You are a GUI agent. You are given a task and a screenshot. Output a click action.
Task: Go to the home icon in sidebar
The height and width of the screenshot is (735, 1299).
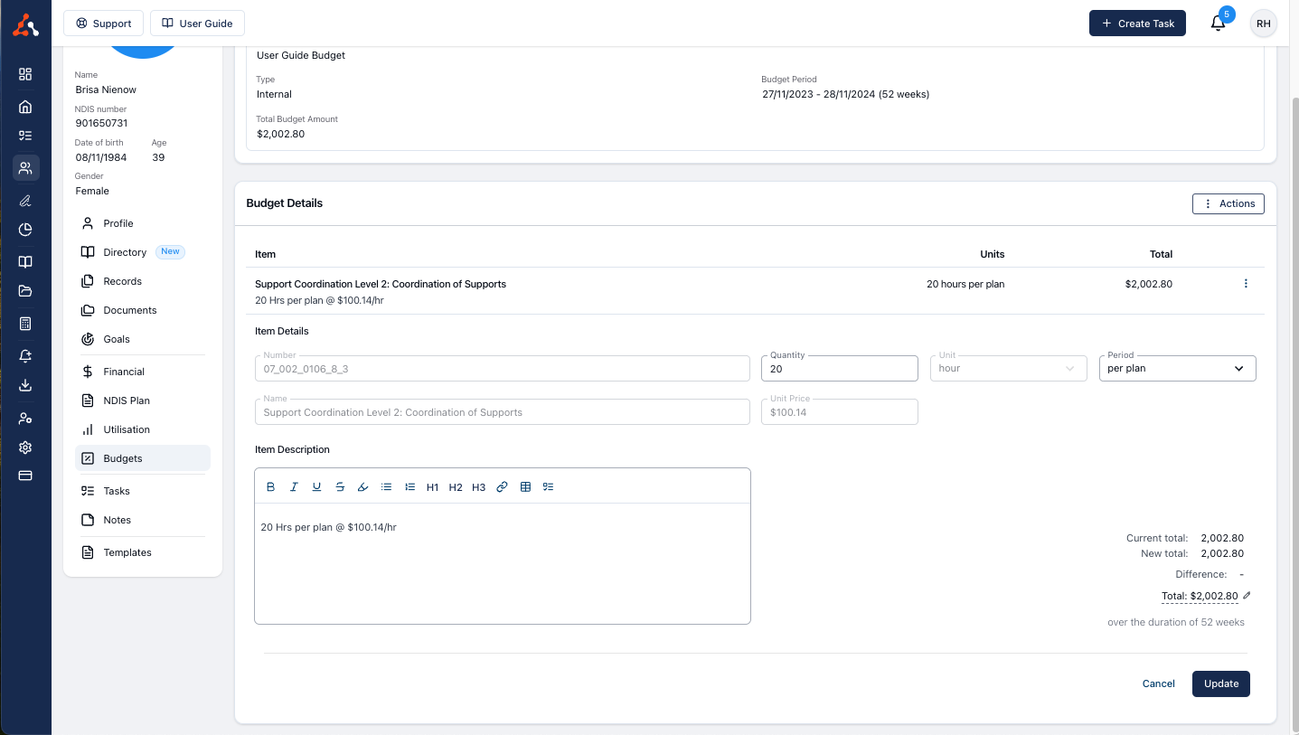pyautogui.click(x=25, y=107)
